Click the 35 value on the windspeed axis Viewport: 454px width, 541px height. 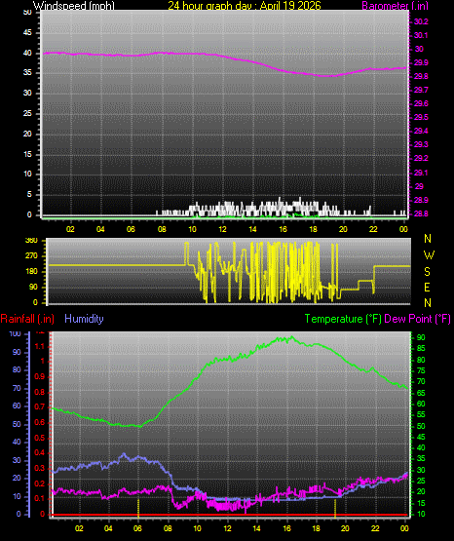[27, 72]
